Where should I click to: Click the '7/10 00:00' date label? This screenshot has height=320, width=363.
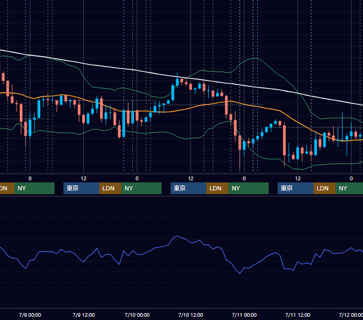(x=137, y=315)
